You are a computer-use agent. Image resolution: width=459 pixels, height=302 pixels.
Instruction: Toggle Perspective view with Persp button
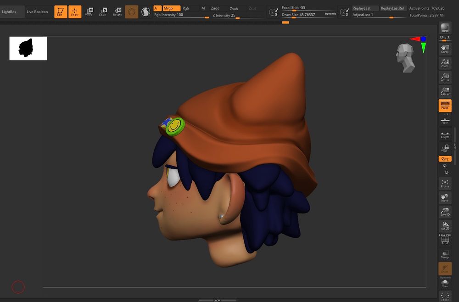[x=445, y=106]
